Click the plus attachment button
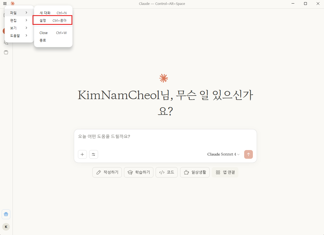Viewport: 324px width, 235px height. coord(82,154)
